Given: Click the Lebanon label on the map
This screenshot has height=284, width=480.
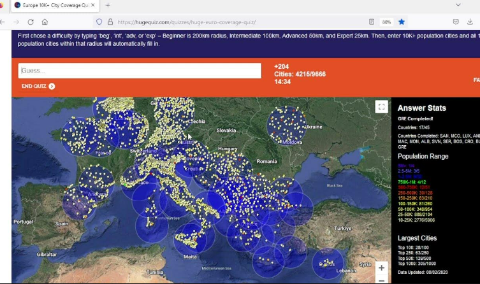Looking at the screenshot, I should [x=346, y=271].
